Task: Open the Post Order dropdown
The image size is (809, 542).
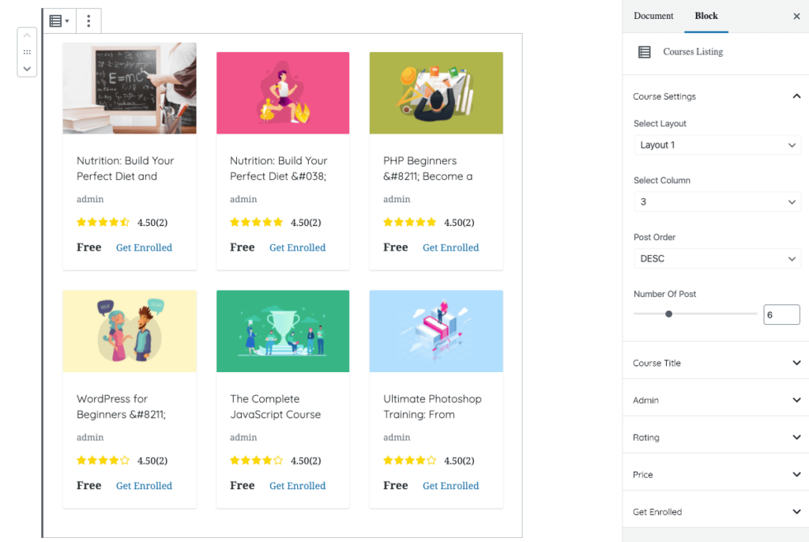Action: click(717, 258)
